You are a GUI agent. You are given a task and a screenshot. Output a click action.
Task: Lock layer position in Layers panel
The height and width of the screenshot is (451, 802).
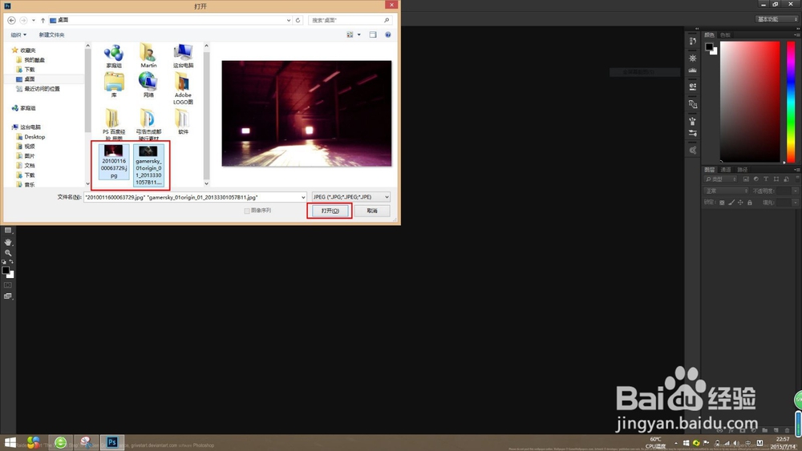[x=740, y=203]
